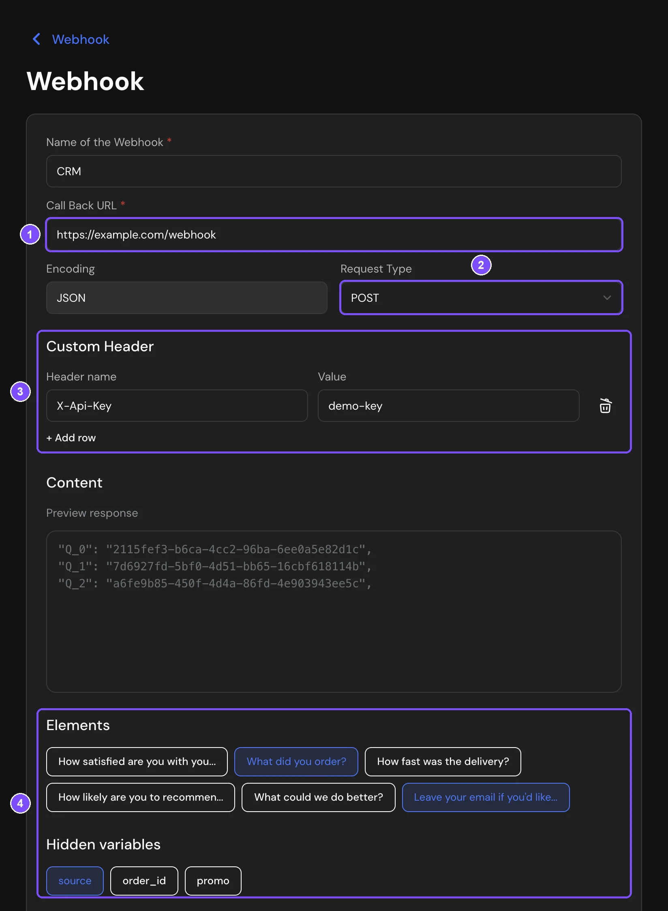
Task: Click the "Q_1" line in the preview response
Action: pos(215,566)
